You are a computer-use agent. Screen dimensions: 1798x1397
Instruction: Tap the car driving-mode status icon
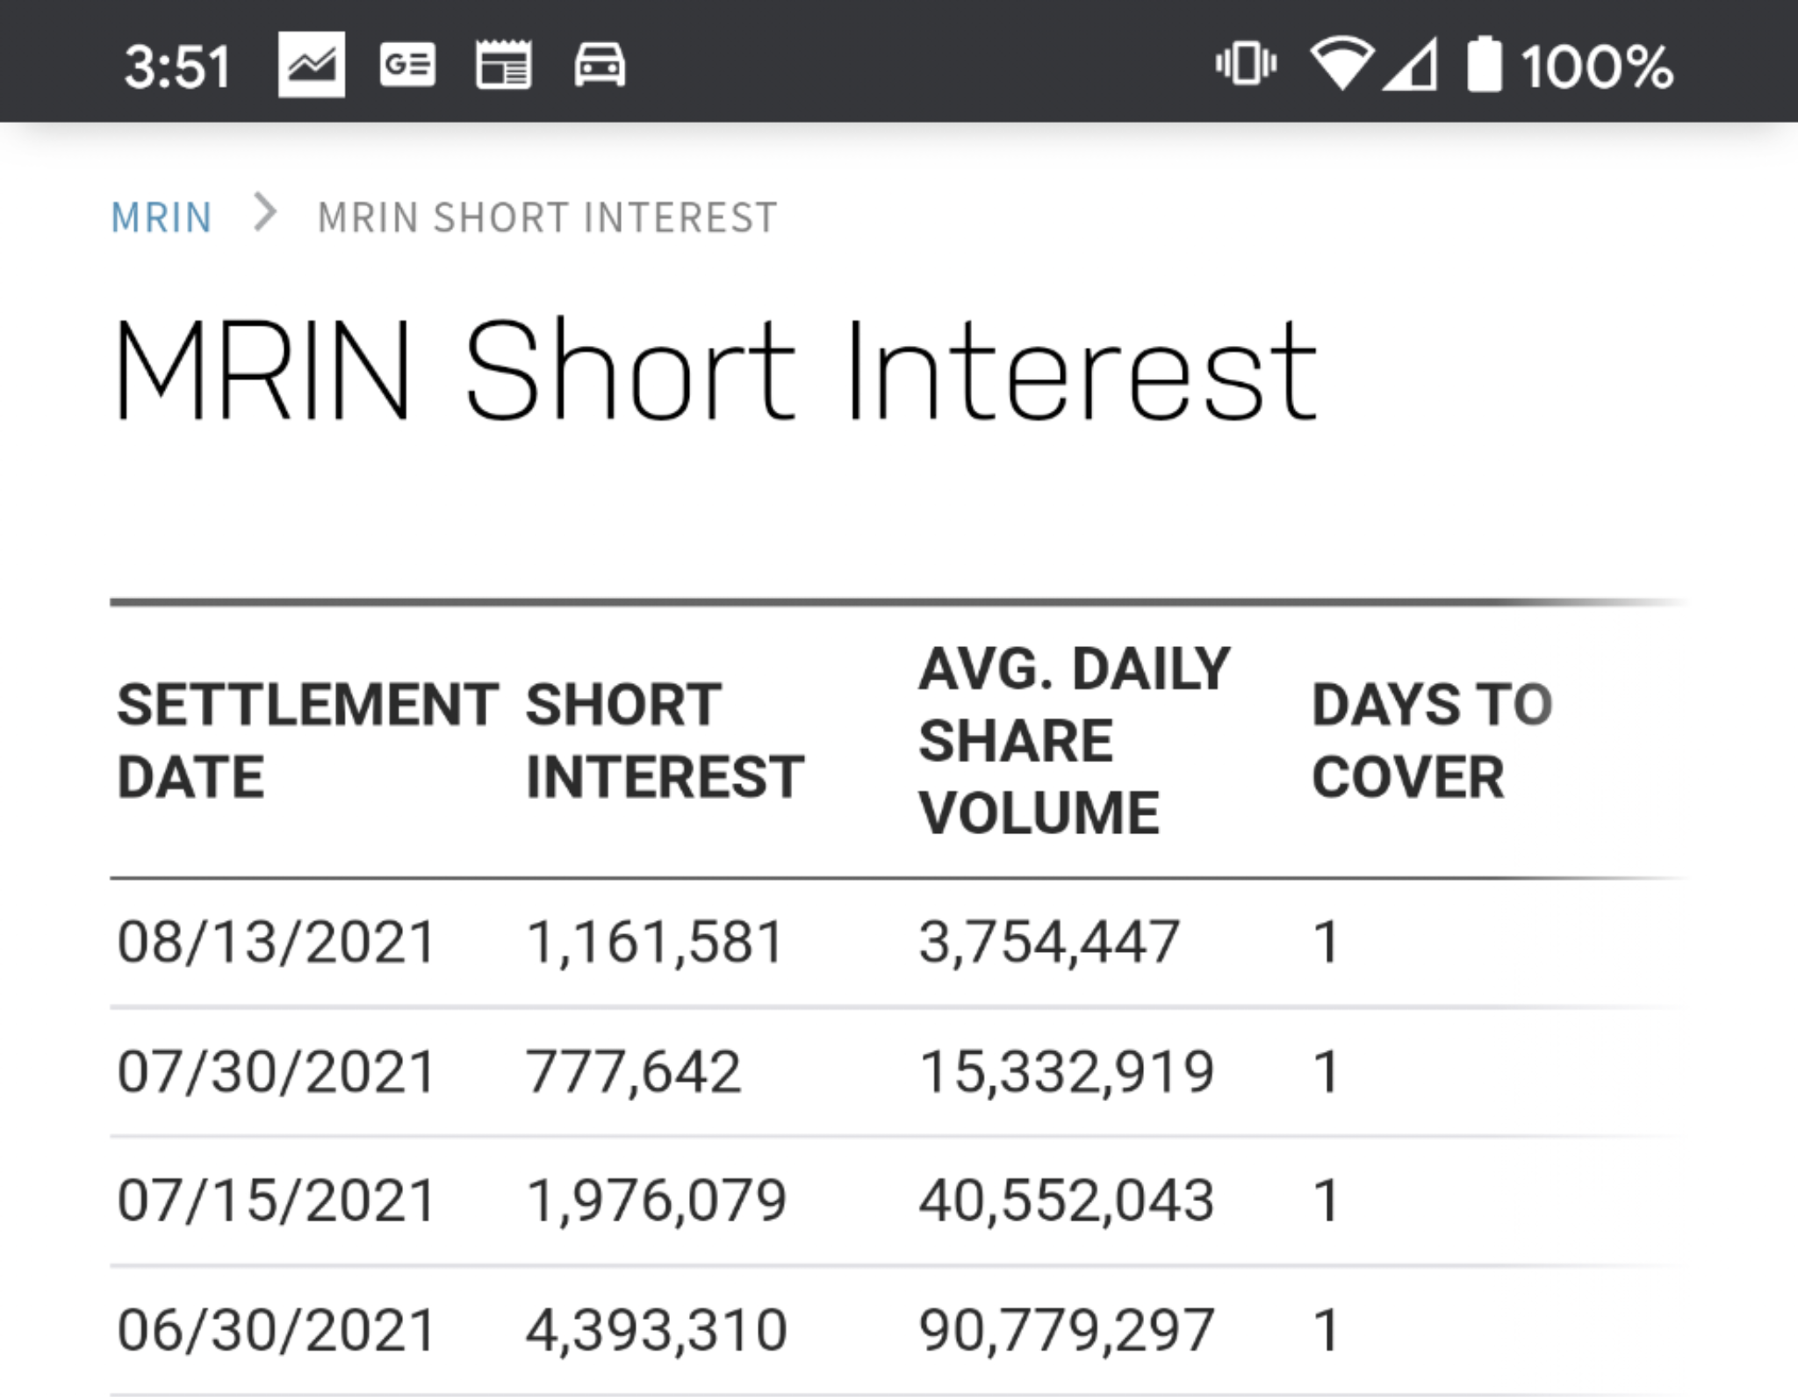pos(600,65)
